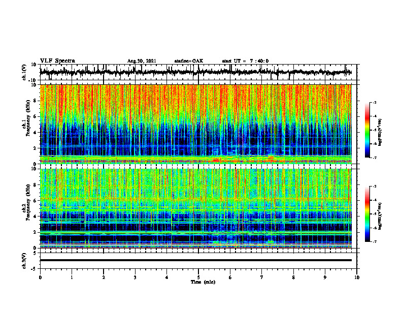Screen dimensions: 402x311
Task: Click the ch.2 spectrogram color bar
Action: point(367,214)
